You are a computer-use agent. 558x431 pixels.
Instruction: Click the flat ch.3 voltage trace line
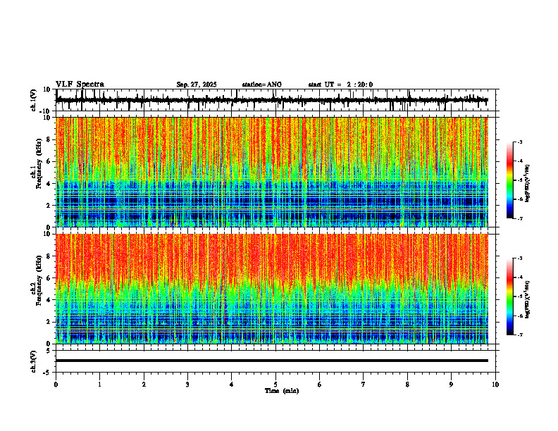tap(272, 361)
